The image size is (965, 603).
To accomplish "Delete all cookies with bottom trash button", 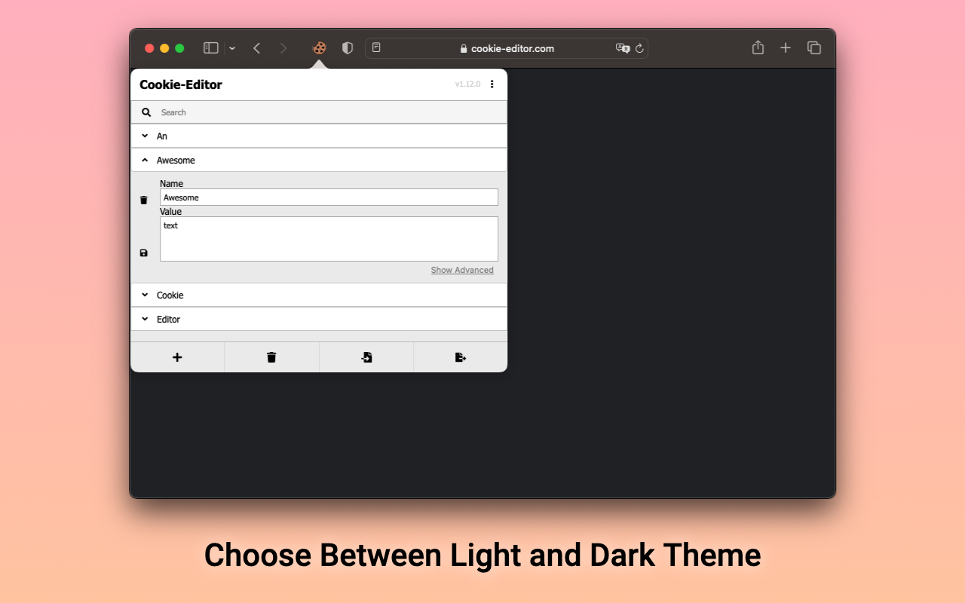I will 271,357.
